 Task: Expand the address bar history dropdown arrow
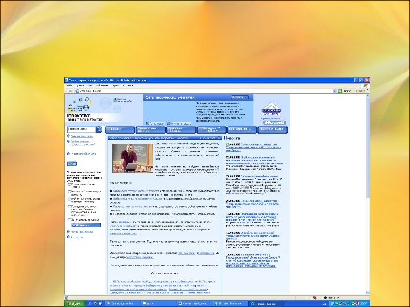click(x=334, y=91)
